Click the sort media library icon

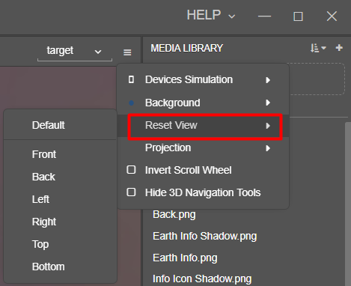point(318,48)
